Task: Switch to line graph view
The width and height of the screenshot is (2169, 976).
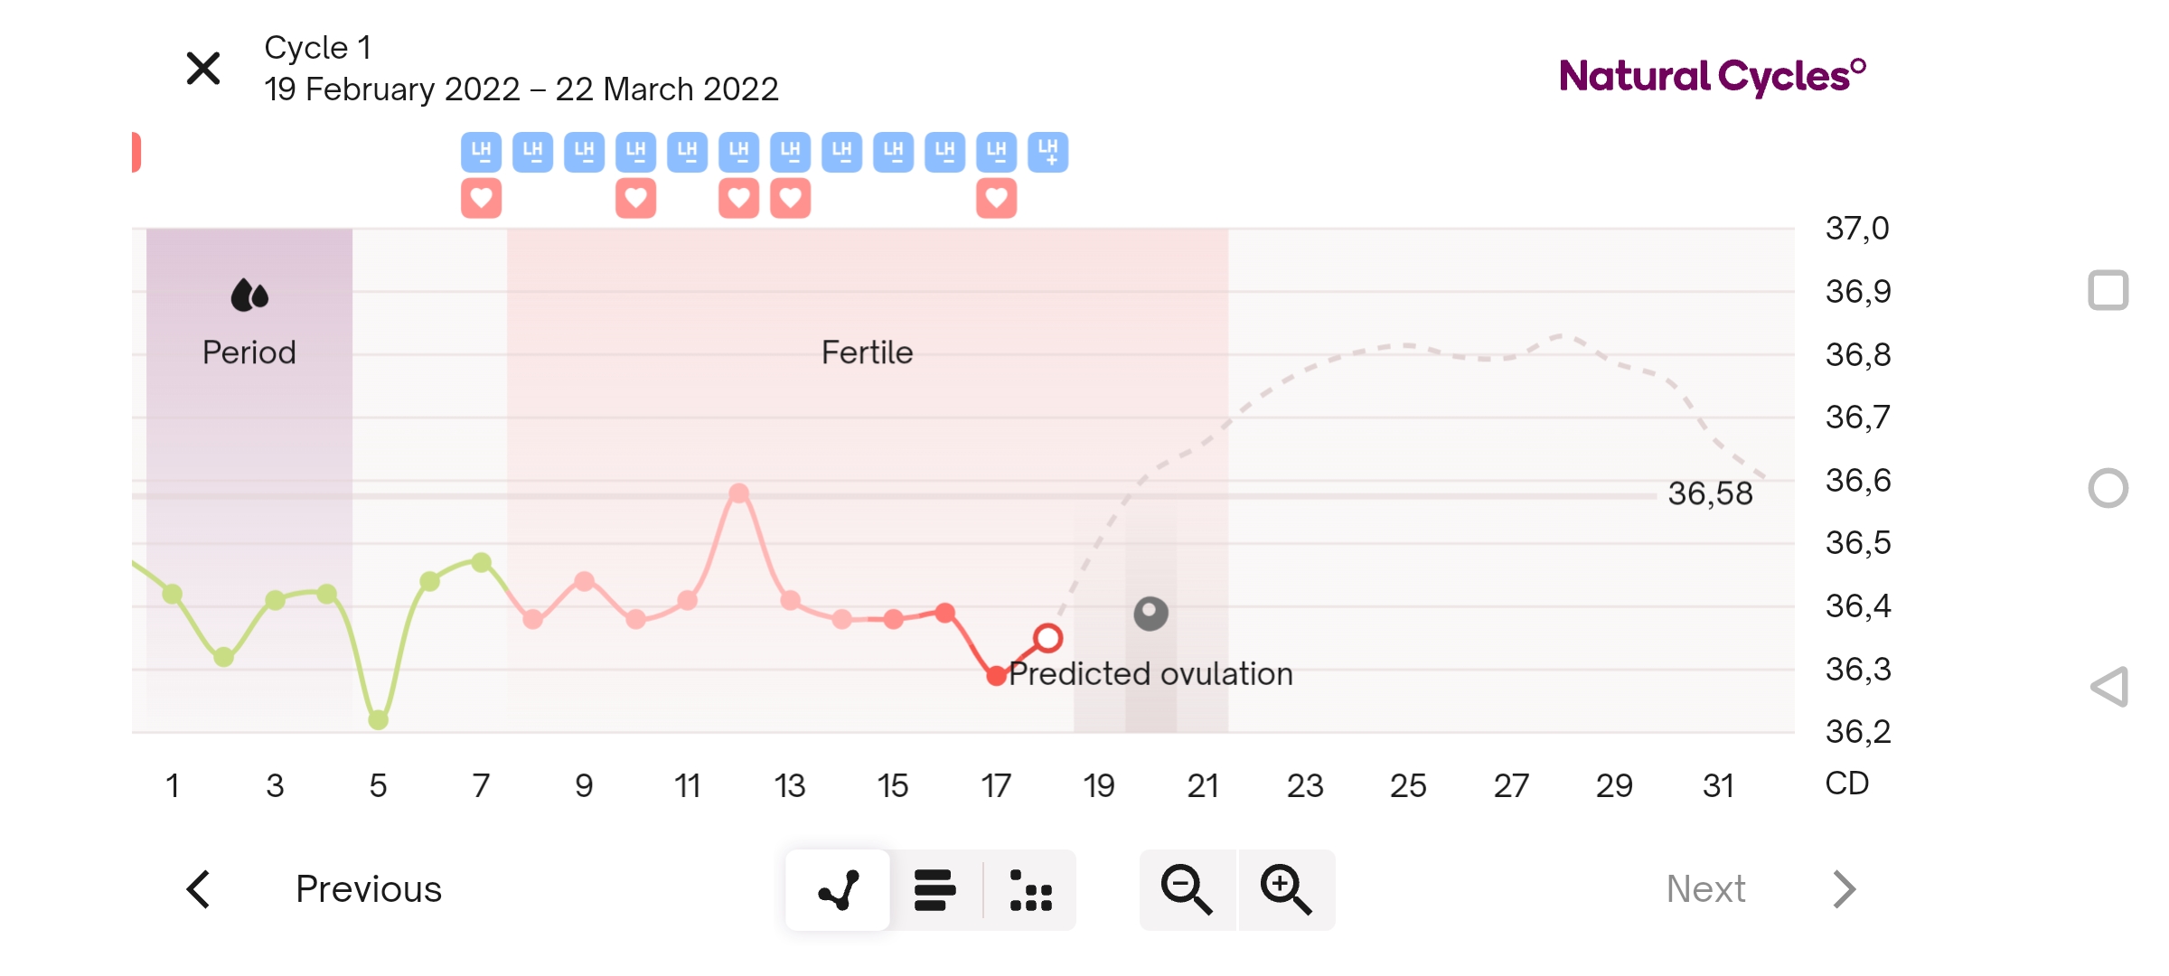Action: coord(838,890)
